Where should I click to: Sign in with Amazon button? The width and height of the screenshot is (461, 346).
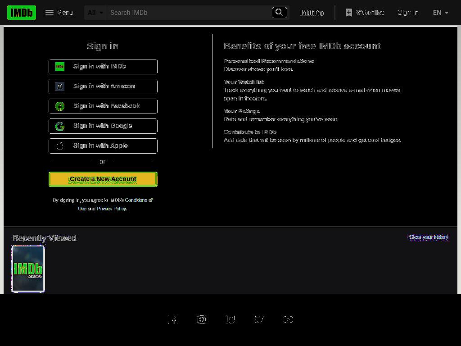pyautogui.click(x=103, y=86)
